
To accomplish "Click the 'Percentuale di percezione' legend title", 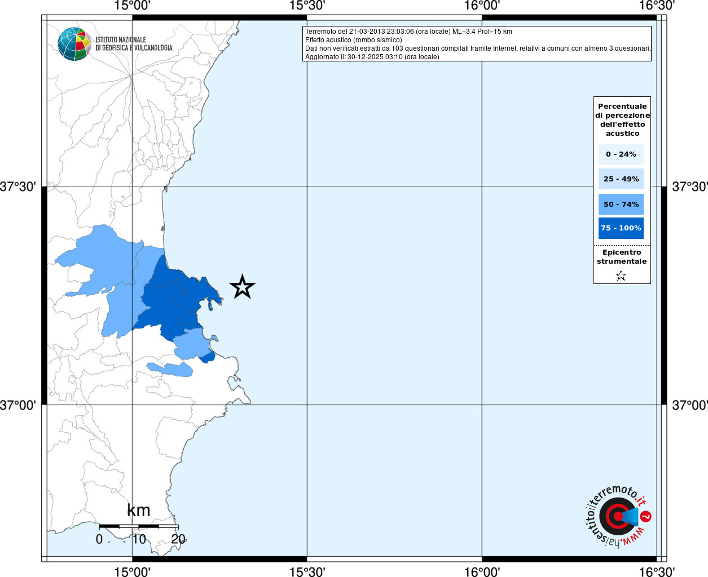I will coord(622,119).
